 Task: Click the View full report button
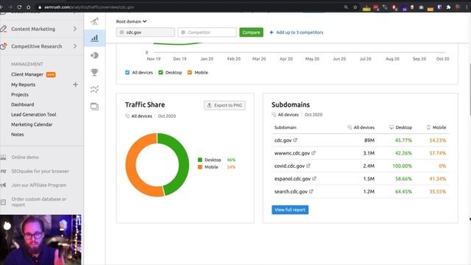point(290,210)
